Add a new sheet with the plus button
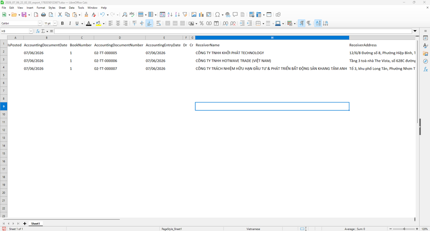This screenshot has height=231, width=430. (x=25, y=223)
